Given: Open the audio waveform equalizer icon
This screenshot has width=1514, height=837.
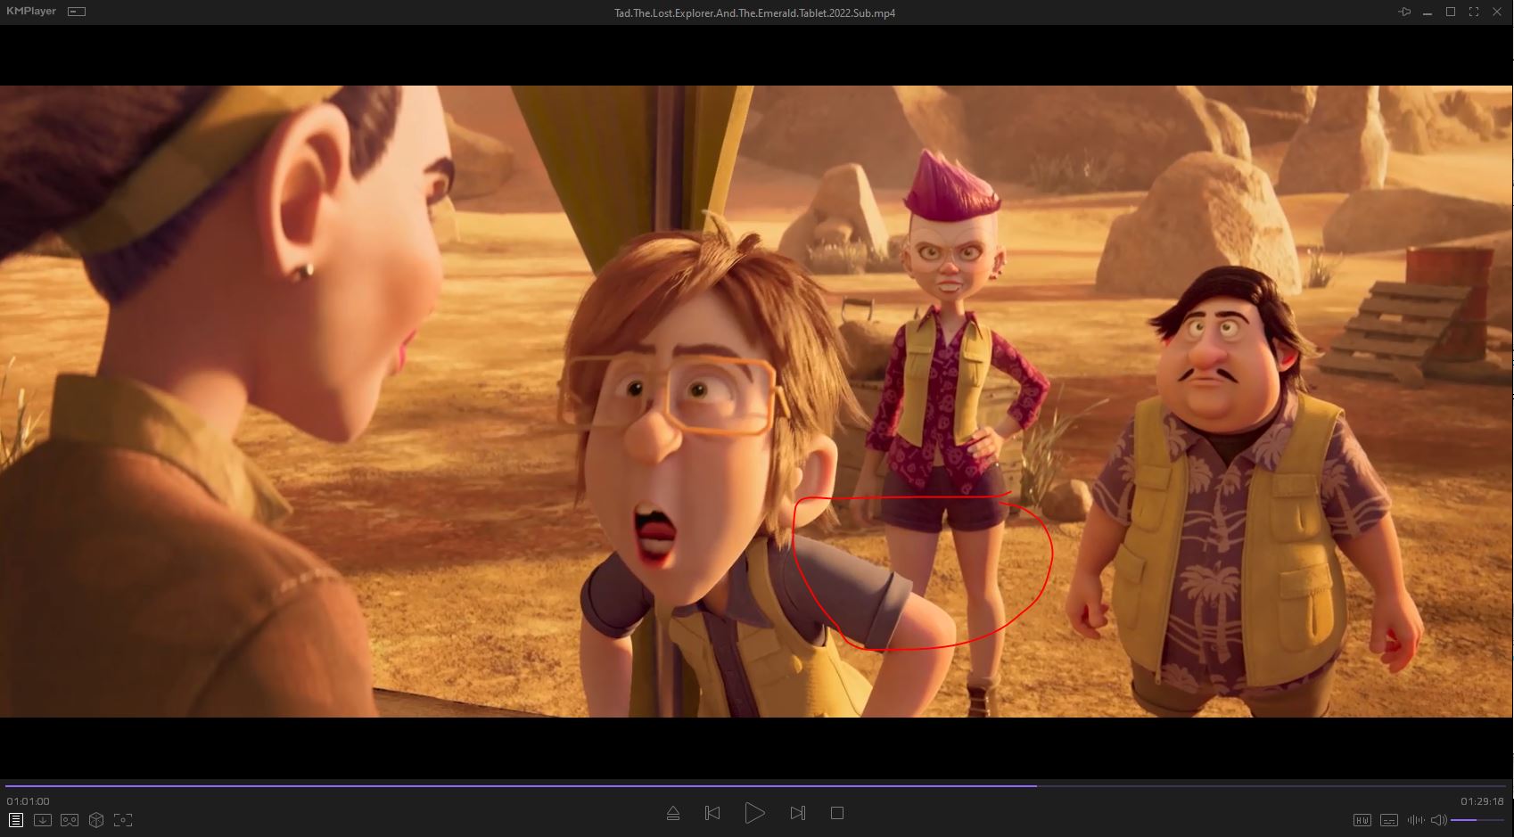Looking at the screenshot, I should click(1415, 820).
